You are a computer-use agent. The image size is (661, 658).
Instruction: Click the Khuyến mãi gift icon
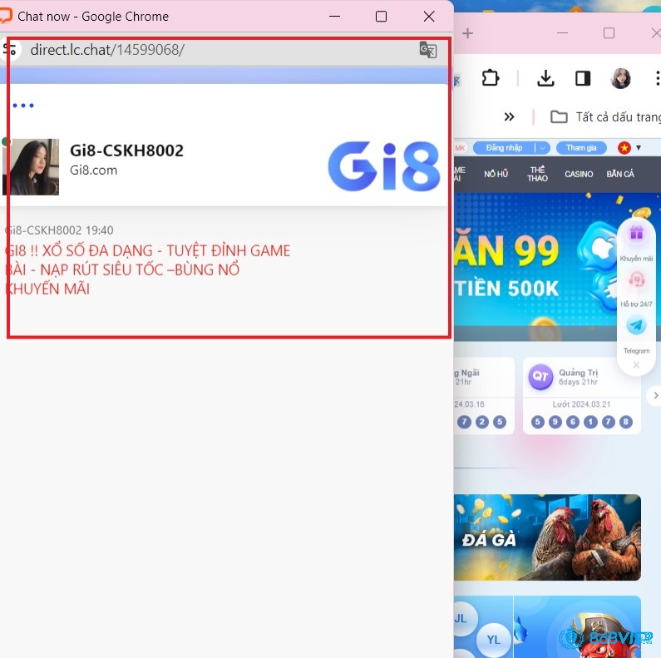click(x=636, y=233)
